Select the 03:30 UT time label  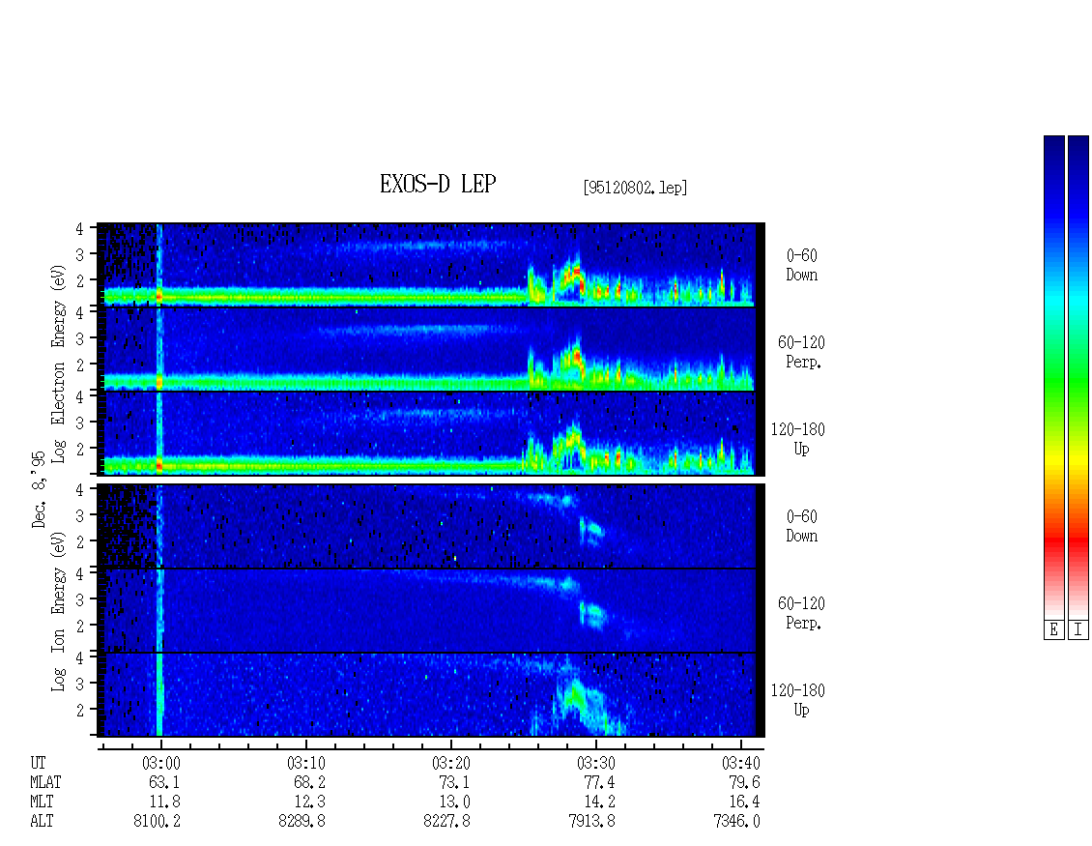point(595,763)
